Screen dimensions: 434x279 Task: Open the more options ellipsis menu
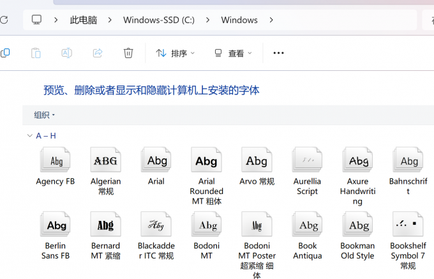tap(278, 53)
